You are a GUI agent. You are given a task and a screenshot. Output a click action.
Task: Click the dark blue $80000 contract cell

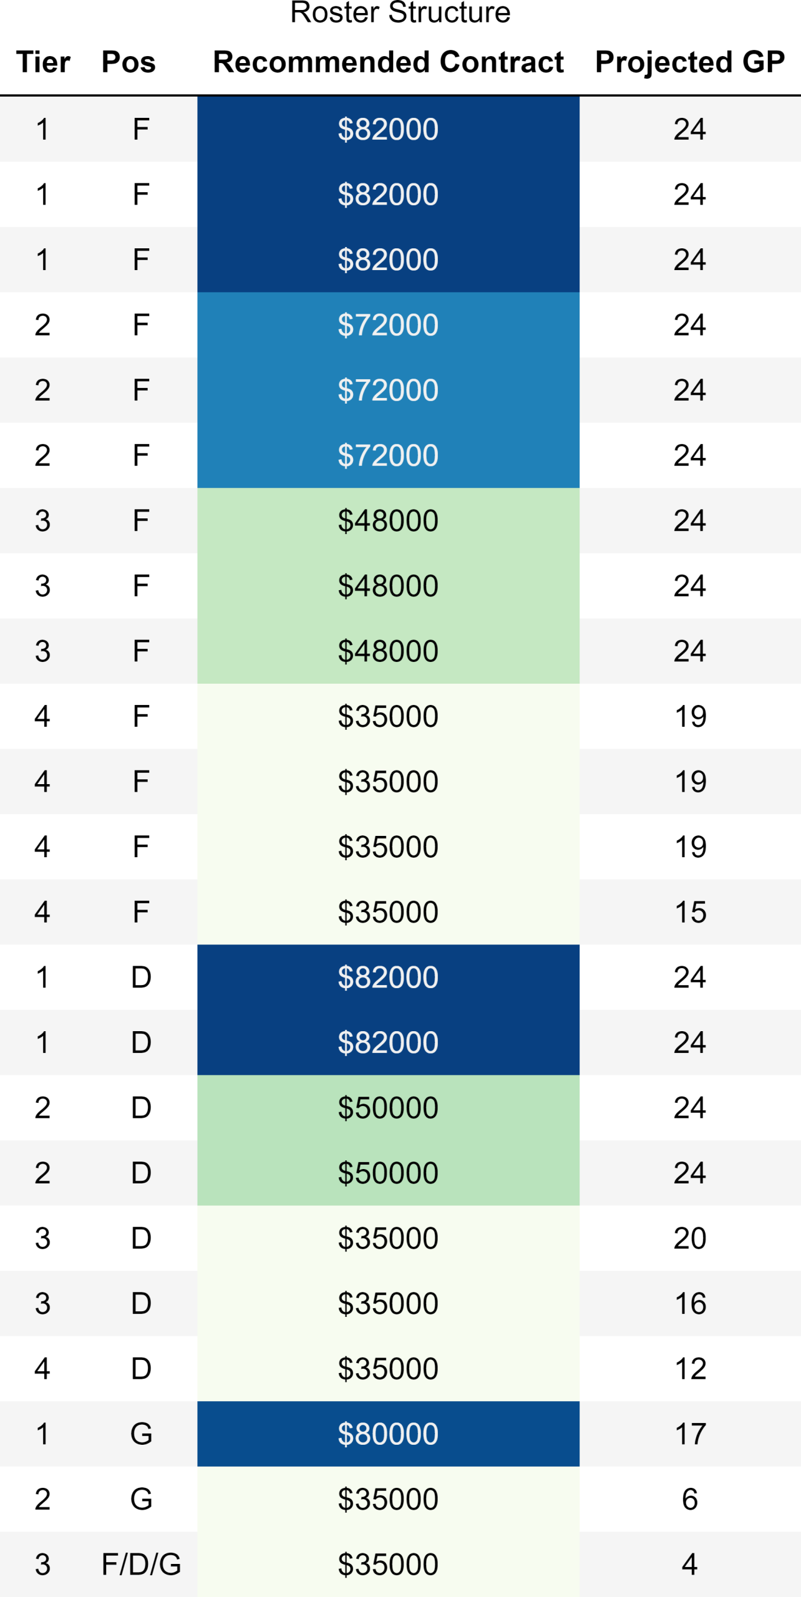tap(388, 1434)
